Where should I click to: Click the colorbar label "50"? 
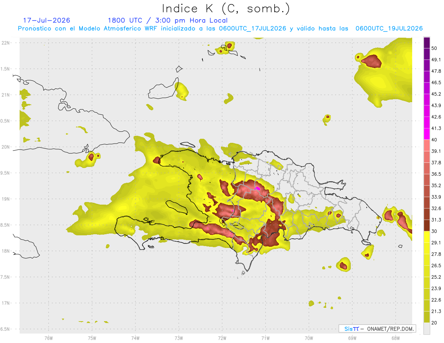(x=434, y=48)
